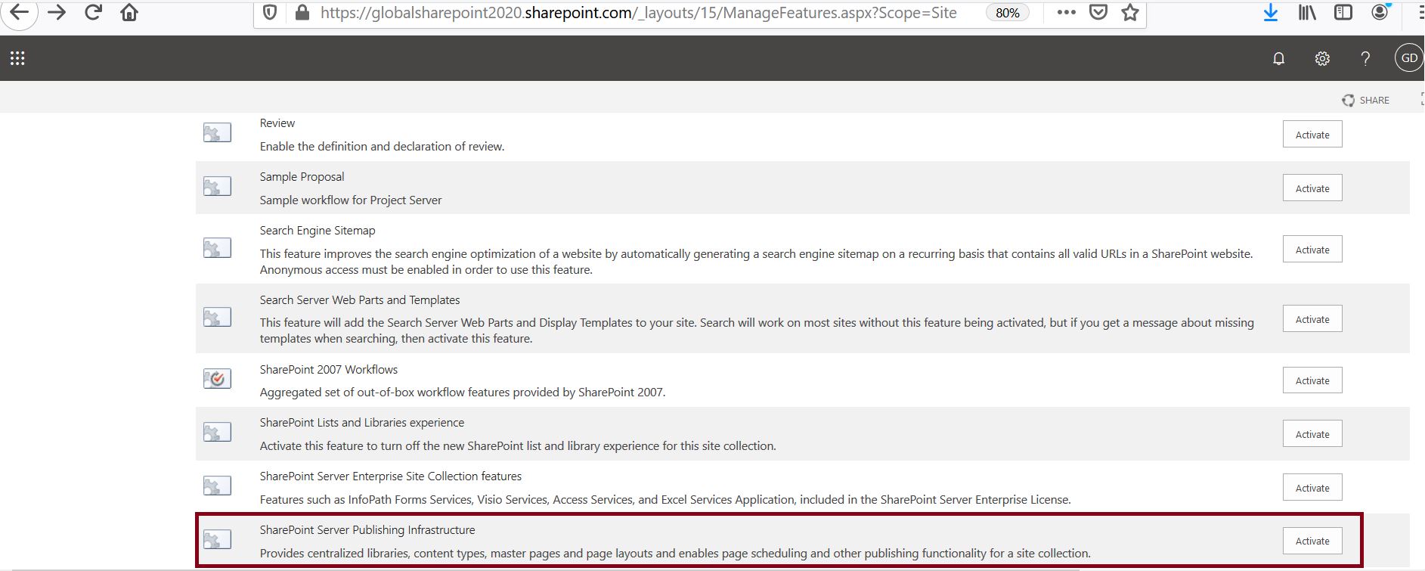The width and height of the screenshot is (1425, 571).
Task: Click Enterprise Site Collection features icon
Action: tap(217, 486)
